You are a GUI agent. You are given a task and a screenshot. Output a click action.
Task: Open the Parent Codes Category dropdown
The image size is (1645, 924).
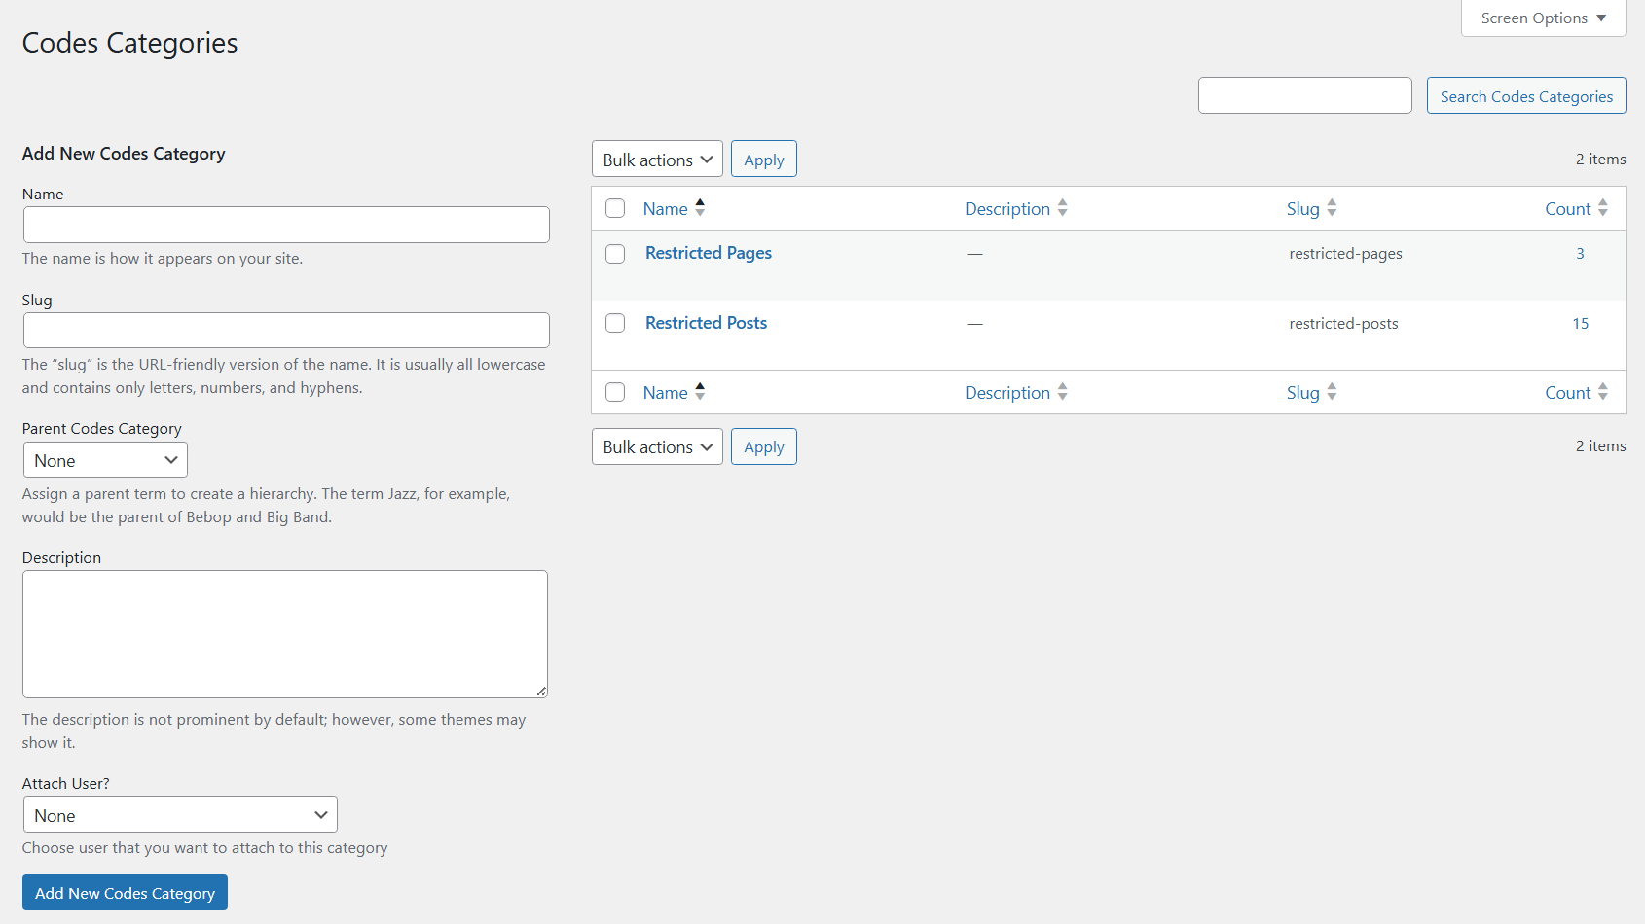(105, 460)
